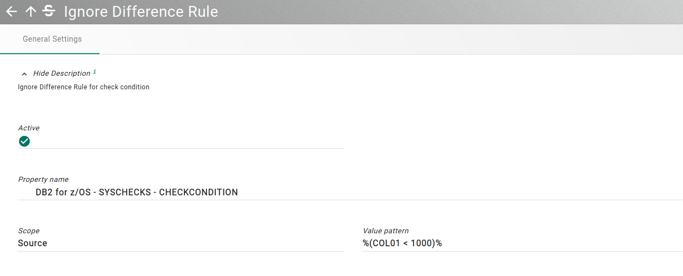
Task: Click the back arrow icon
Action: click(11, 11)
